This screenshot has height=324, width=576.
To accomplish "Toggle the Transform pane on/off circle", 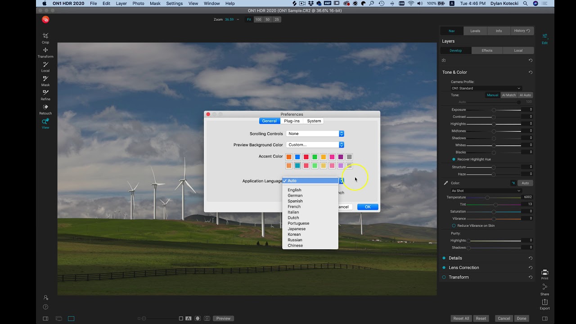I will pos(444,277).
